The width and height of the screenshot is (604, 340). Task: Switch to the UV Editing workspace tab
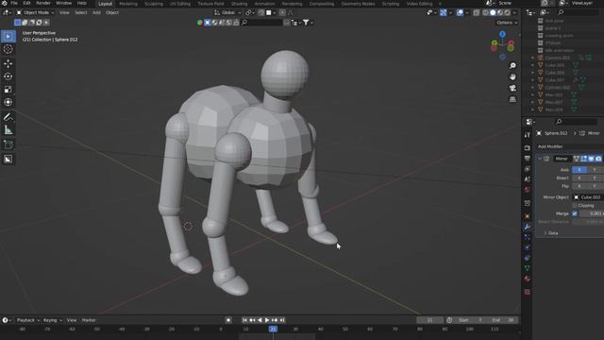click(180, 4)
